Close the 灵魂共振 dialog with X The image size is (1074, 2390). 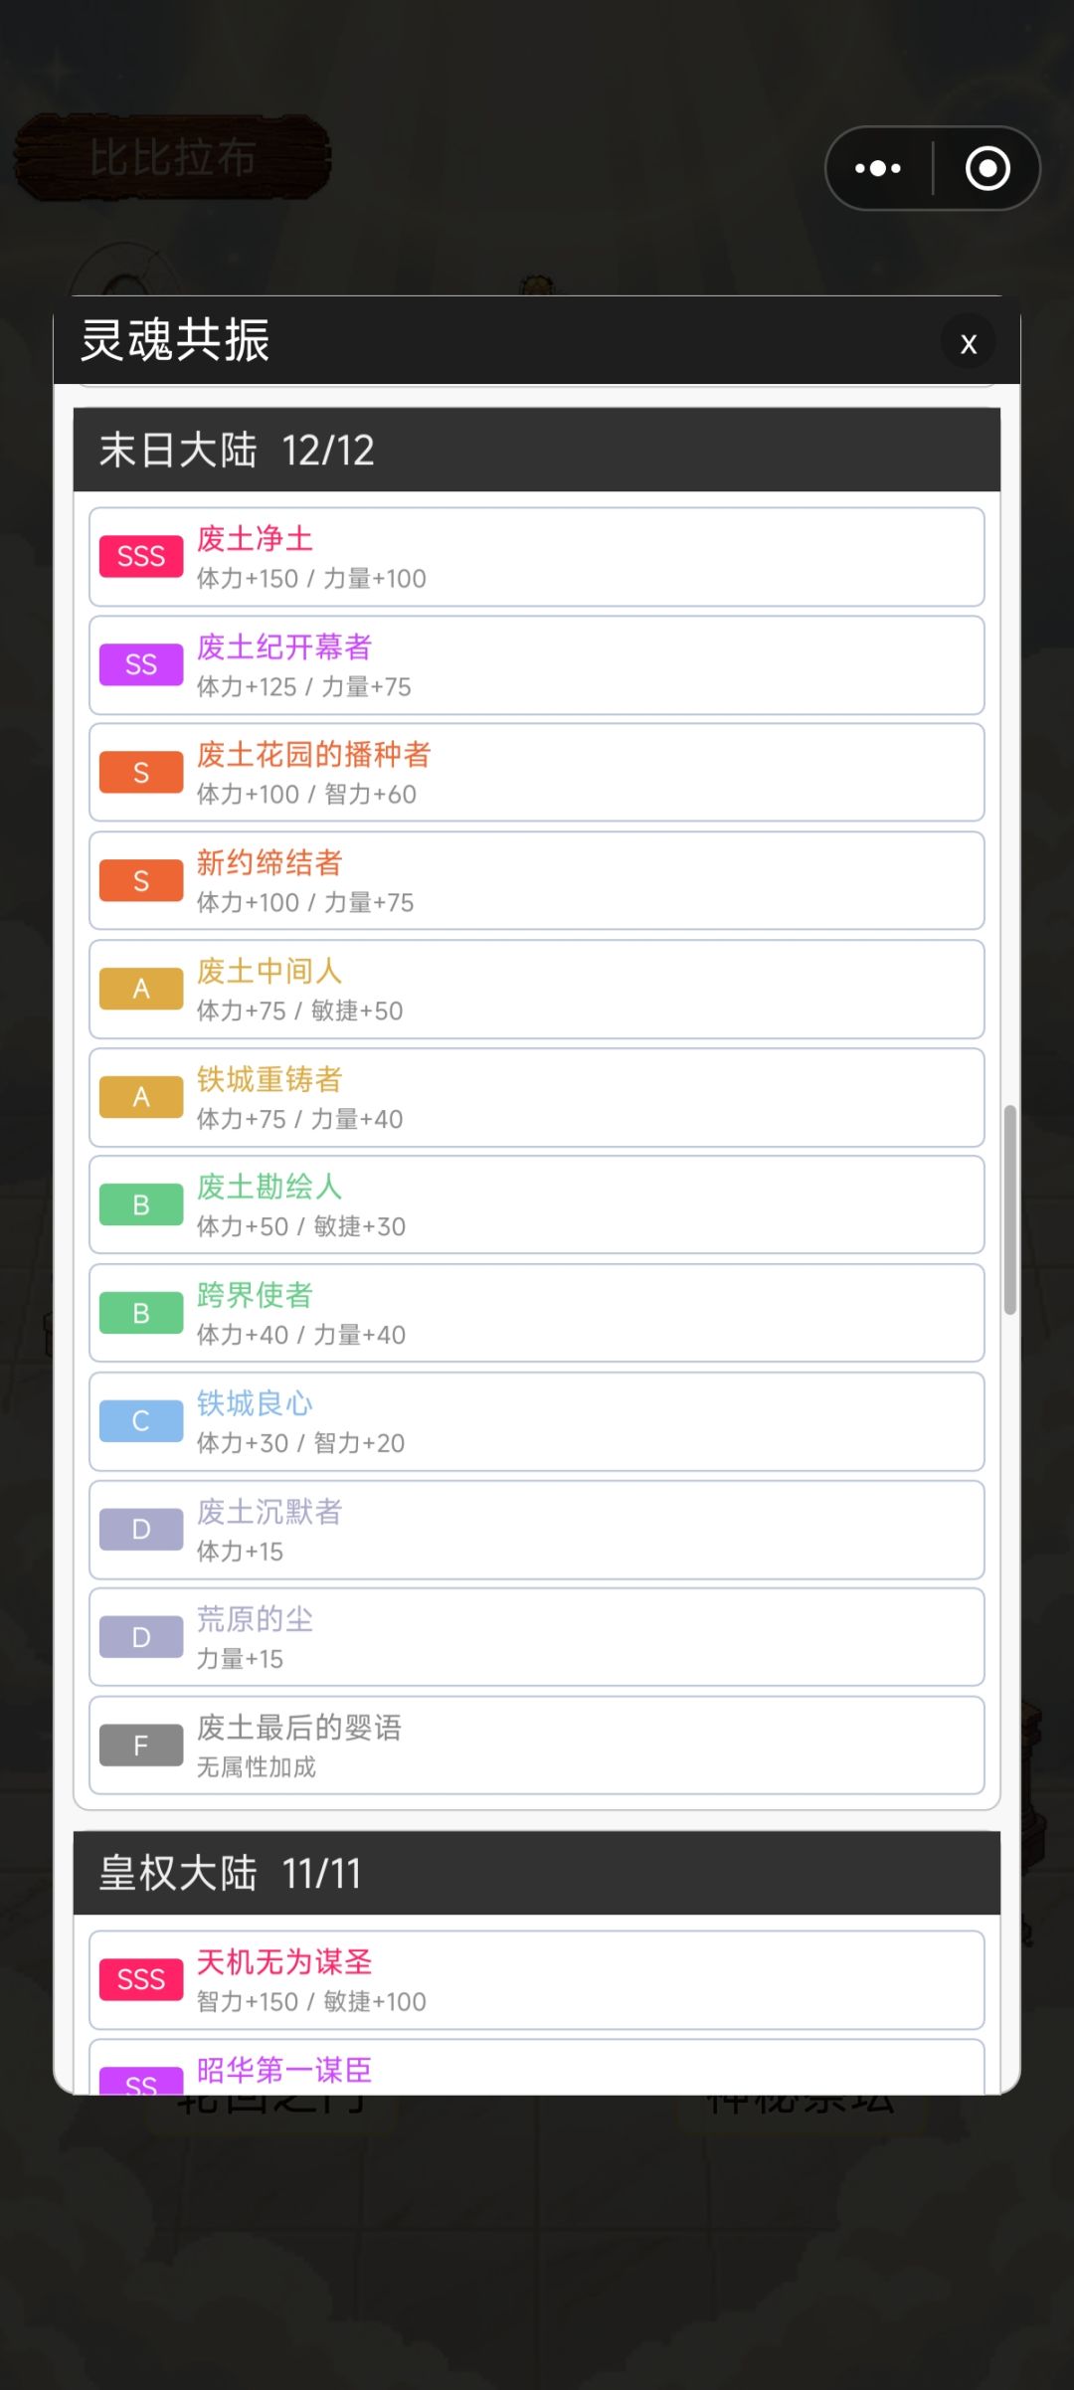968,343
